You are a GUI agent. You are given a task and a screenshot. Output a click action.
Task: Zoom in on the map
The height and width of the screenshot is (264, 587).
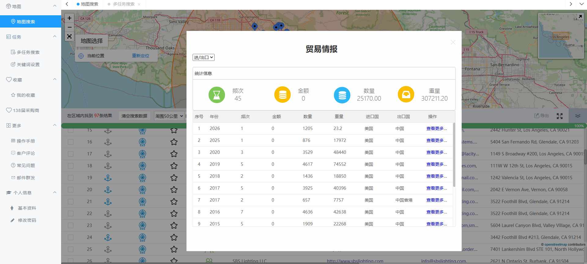pos(69,18)
